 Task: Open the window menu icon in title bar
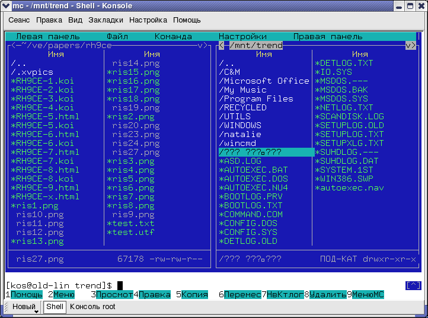[x=6, y=5]
